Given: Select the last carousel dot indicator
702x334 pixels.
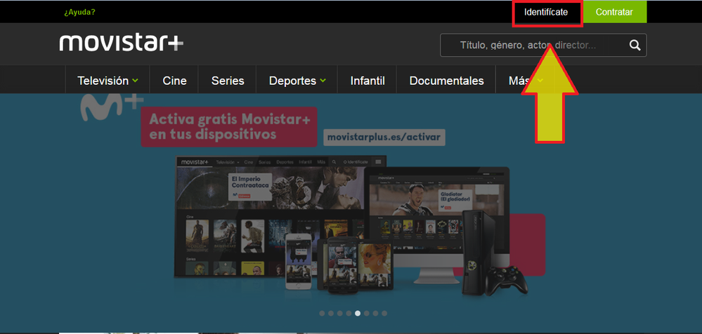Looking at the screenshot, I should [x=384, y=314].
